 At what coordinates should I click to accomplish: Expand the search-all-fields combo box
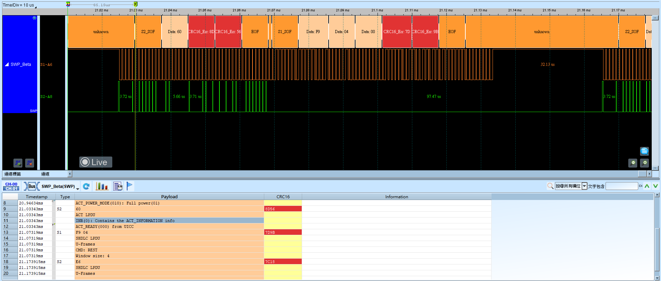[x=585, y=186]
